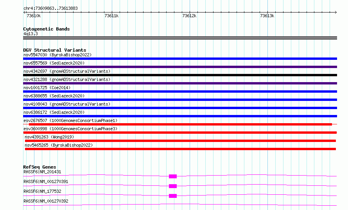Select the red bar for nsv5465265
The height and width of the screenshot is (210, 348).
[x=180, y=149]
